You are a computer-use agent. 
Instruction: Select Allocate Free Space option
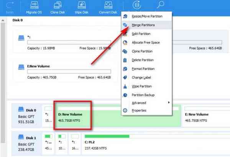(145, 42)
